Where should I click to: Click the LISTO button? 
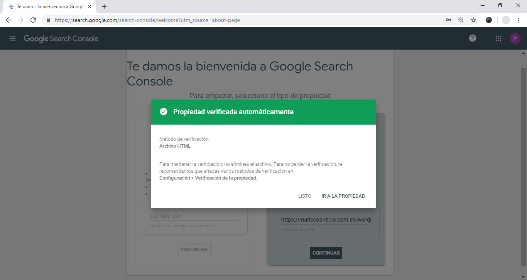(305, 196)
